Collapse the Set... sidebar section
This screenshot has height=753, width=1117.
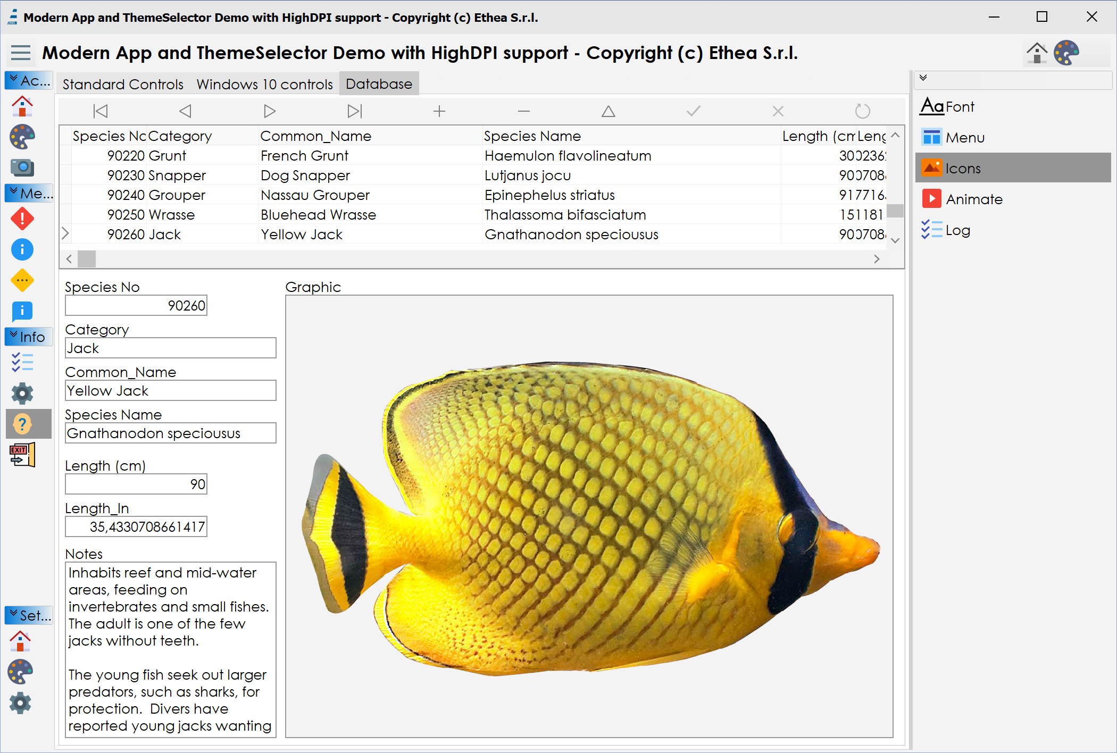pyautogui.click(x=29, y=615)
